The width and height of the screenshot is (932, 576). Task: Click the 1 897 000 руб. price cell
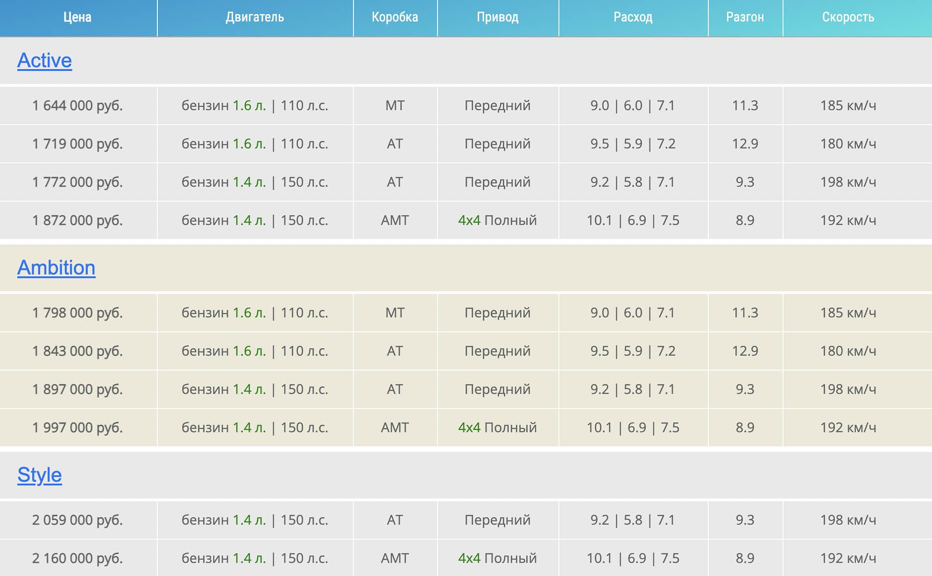click(78, 389)
